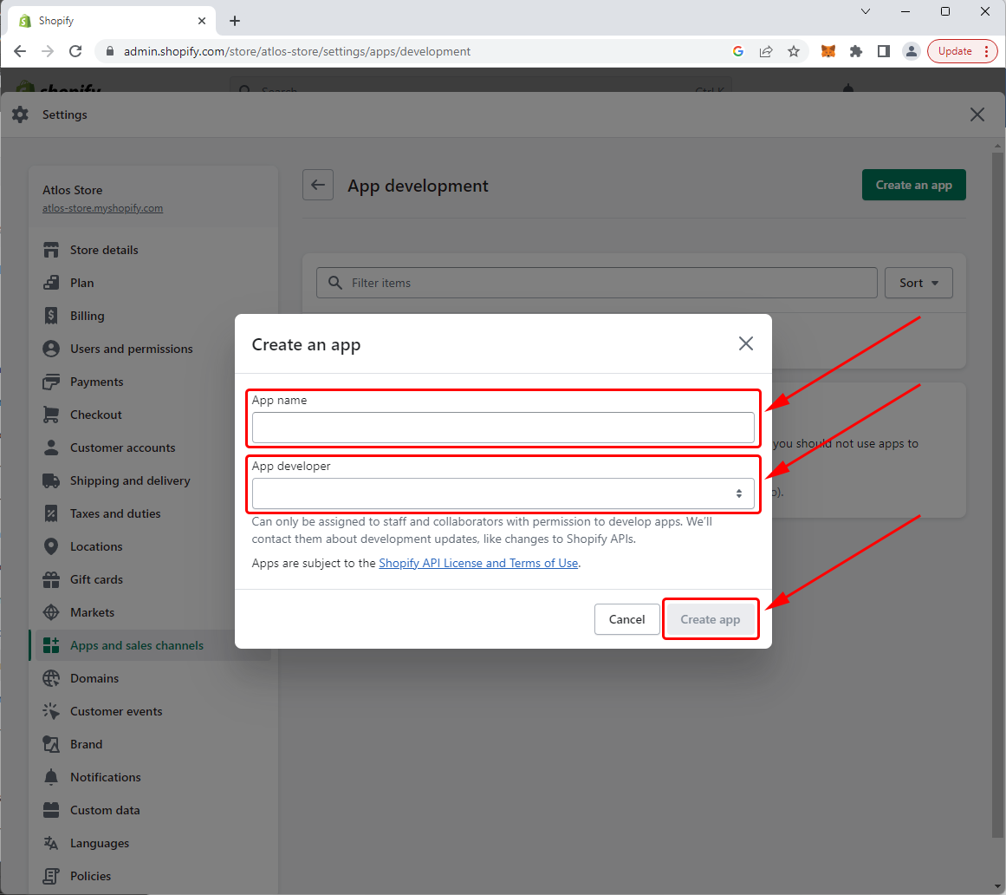
Task: Click the Gift cards icon
Action: [x=51, y=579]
